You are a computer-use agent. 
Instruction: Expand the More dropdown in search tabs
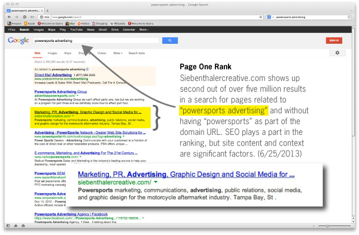point(118,53)
